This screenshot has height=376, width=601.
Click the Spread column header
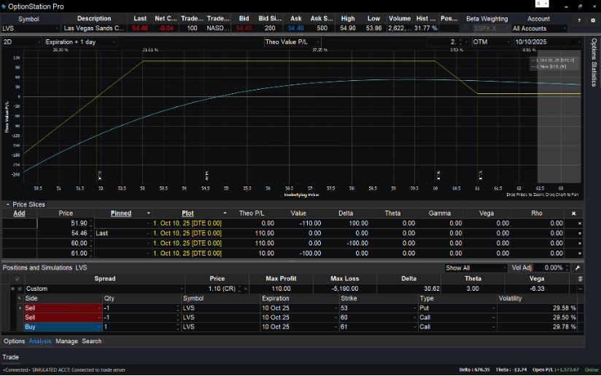pos(104,279)
